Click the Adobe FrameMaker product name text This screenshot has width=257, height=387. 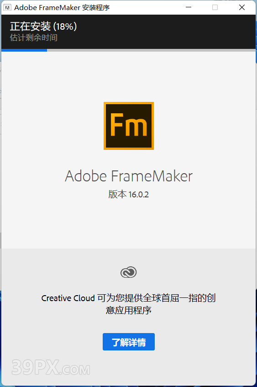(129, 176)
